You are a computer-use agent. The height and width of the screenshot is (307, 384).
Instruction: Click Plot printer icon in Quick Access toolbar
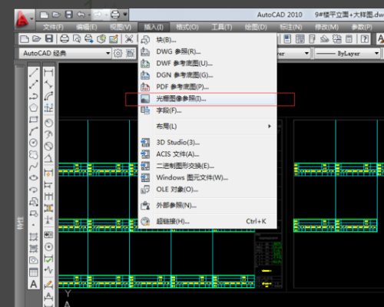coord(115,15)
